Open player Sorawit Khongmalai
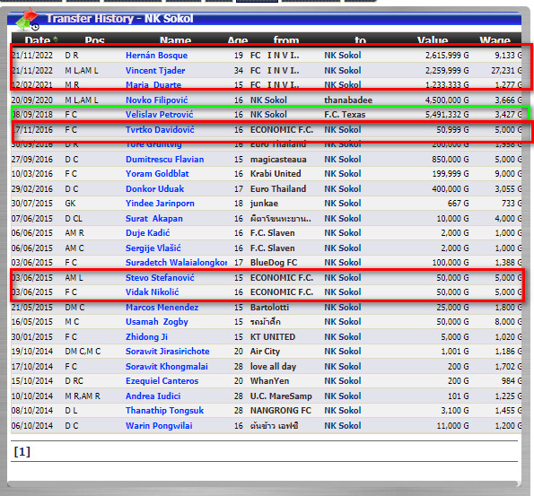This screenshot has height=496, width=534. [167, 367]
